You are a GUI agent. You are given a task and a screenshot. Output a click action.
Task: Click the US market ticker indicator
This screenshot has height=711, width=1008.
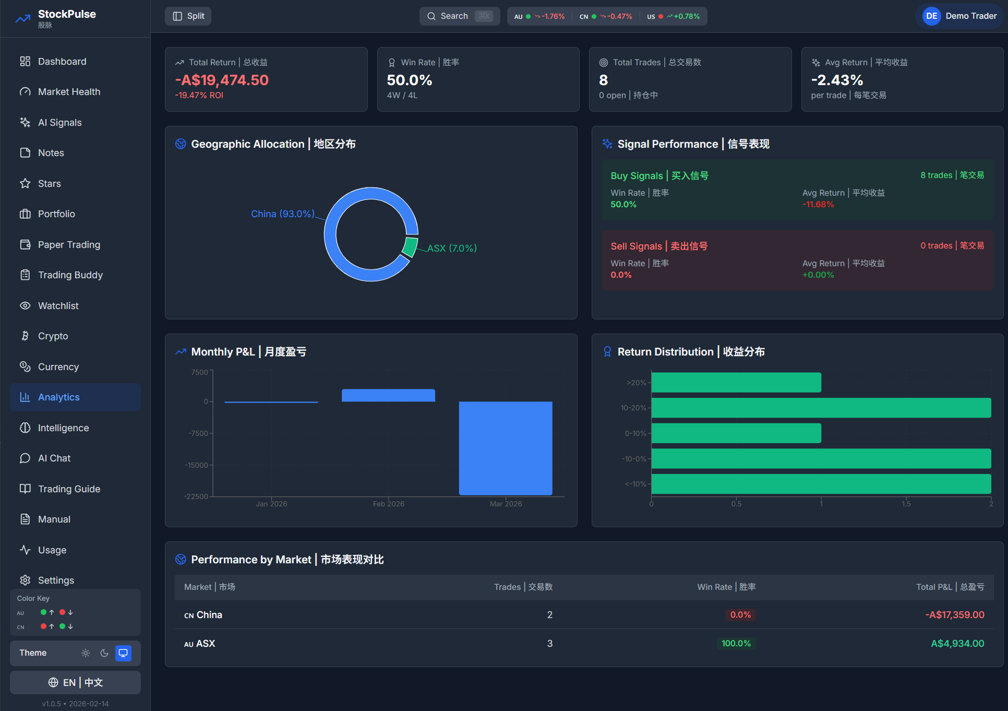[673, 16]
